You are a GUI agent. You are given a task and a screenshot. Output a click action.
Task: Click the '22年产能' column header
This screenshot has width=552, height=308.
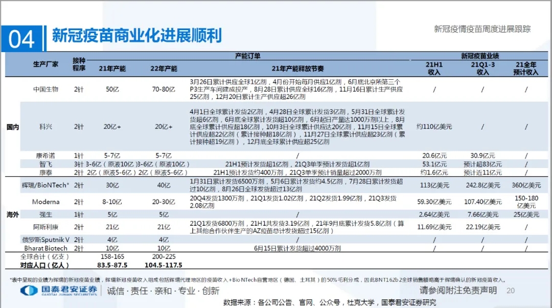point(164,68)
